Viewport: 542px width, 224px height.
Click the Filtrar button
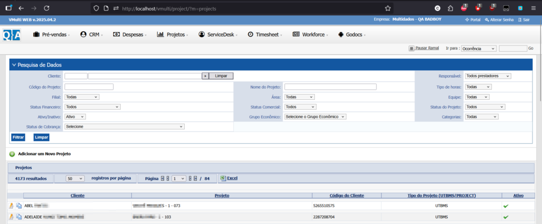[x=18, y=137]
